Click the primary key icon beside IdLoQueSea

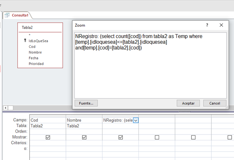point(25,40)
